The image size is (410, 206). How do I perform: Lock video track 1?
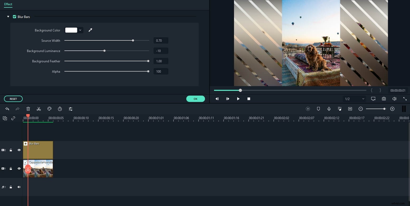[11, 168]
